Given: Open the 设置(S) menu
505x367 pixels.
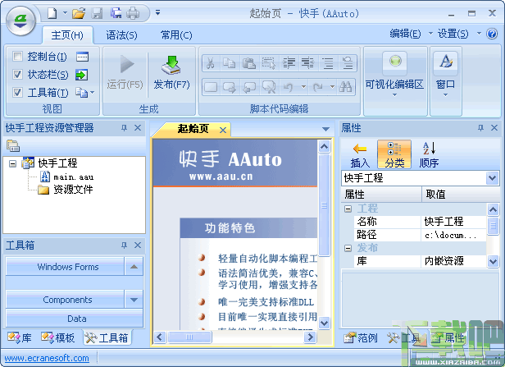Looking at the screenshot, I should 453,34.
